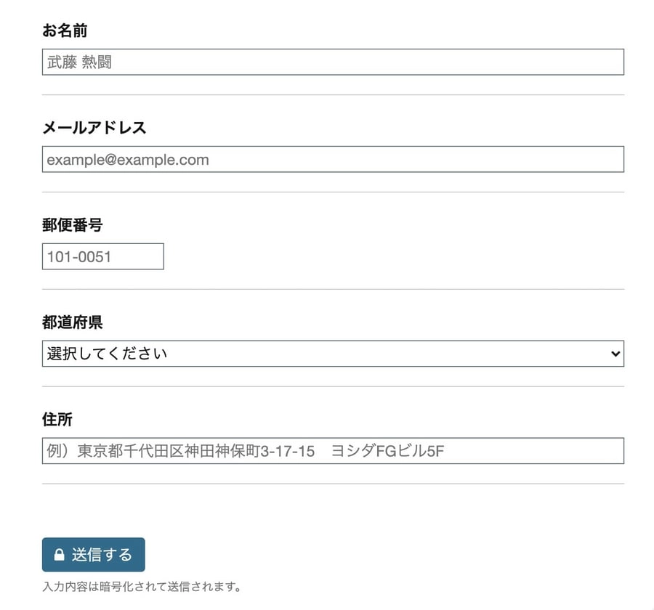Focus the お名前 name input field

333,62
